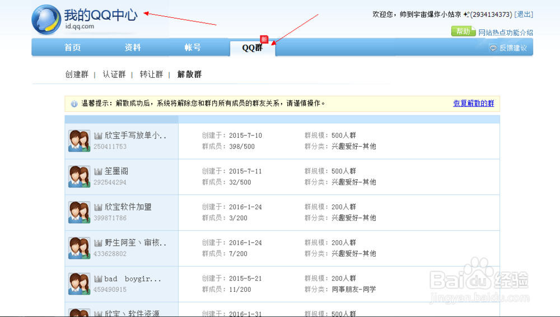
Task: Click the avatar of group 笙墨阁
Action: click(80, 176)
